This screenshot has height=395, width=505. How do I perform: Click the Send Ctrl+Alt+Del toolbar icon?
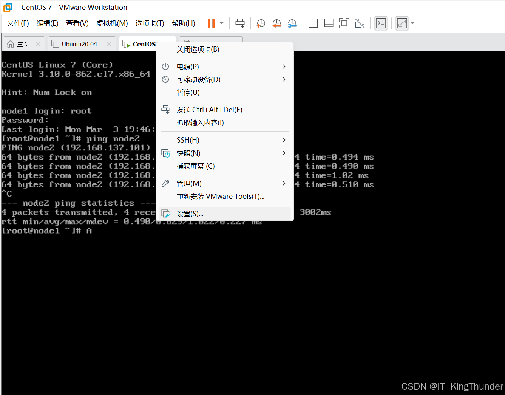pos(240,23)
